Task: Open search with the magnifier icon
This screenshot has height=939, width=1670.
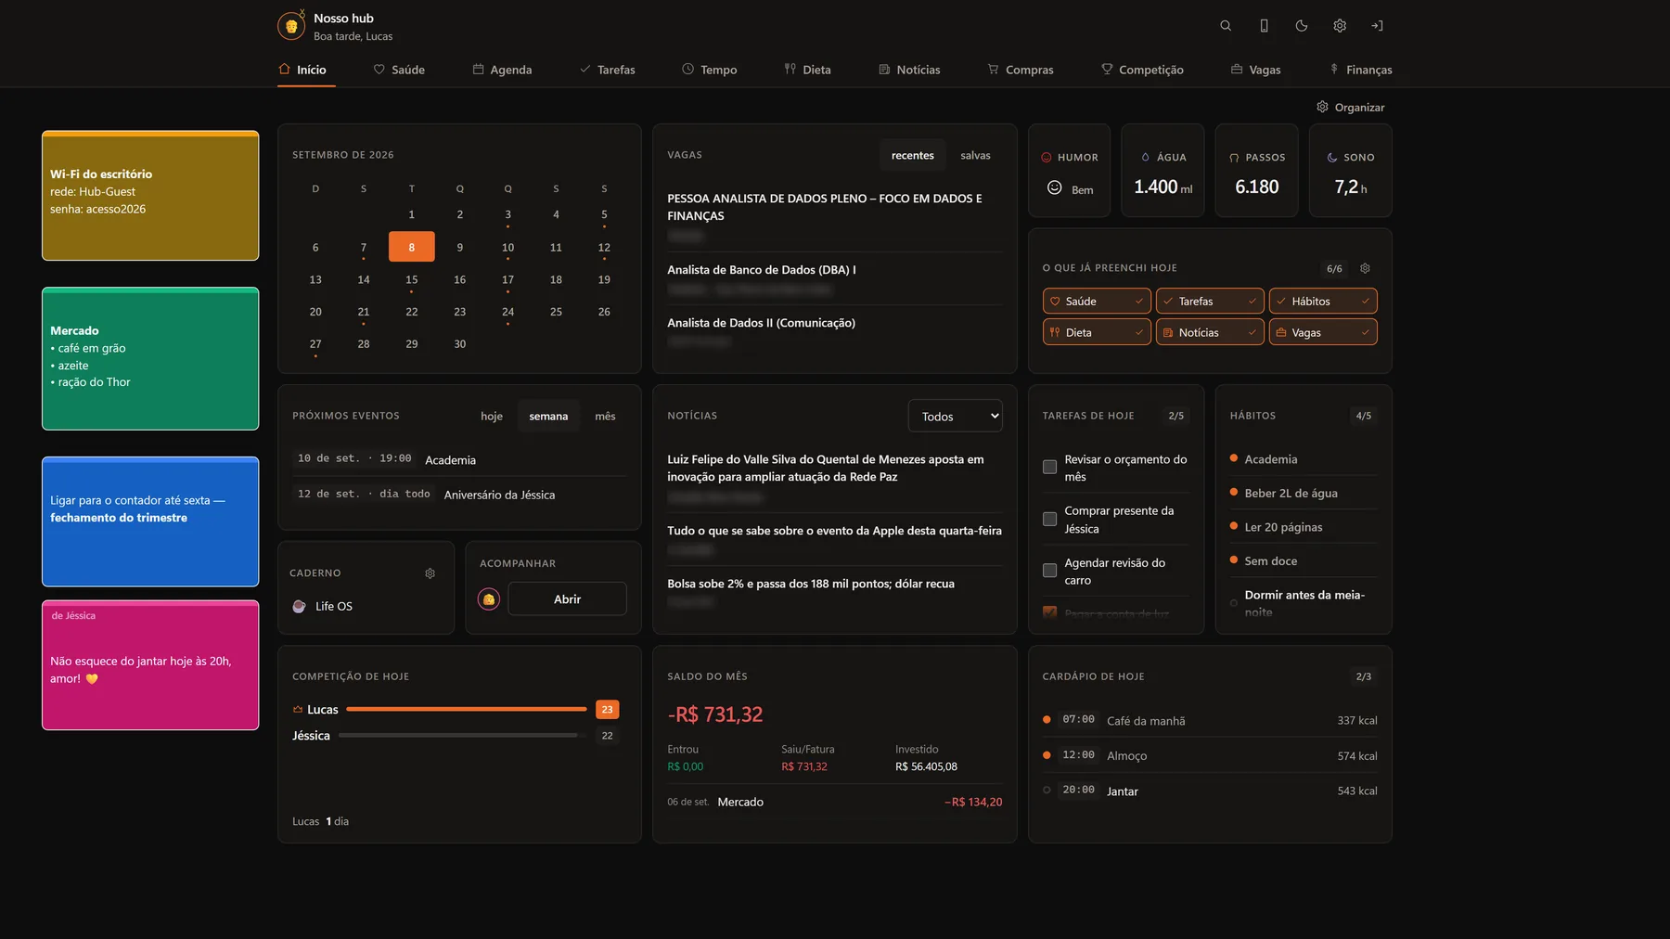Action: 1226,26
